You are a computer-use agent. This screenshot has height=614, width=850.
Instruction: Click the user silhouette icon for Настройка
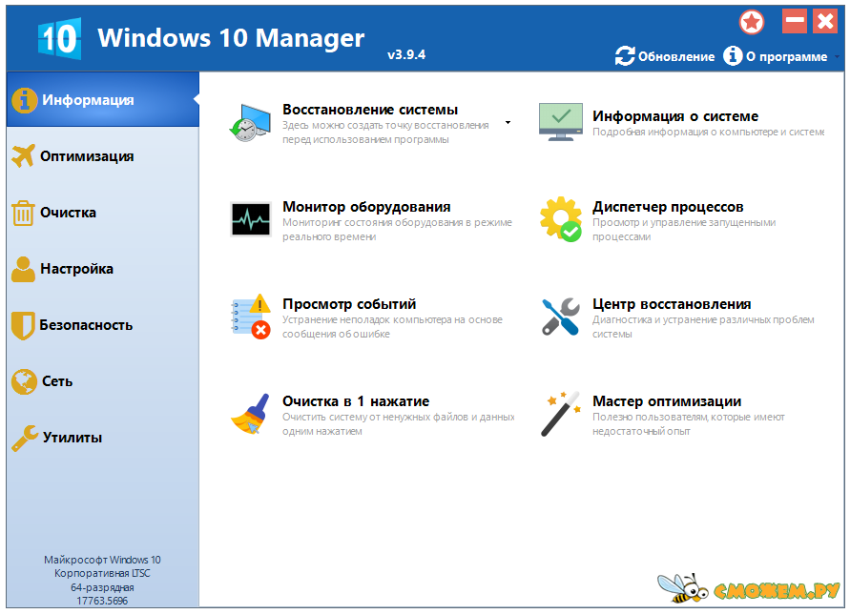click(x=23, y=269)
